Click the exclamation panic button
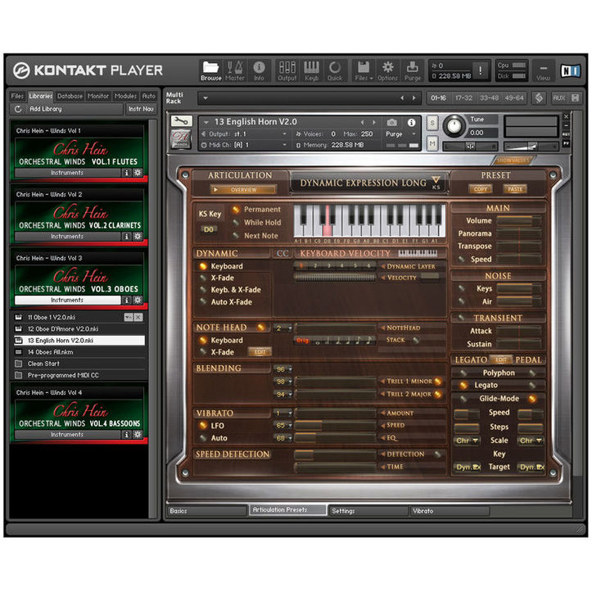The width and height of the screenshot is (592, 592). click(481, 70)
